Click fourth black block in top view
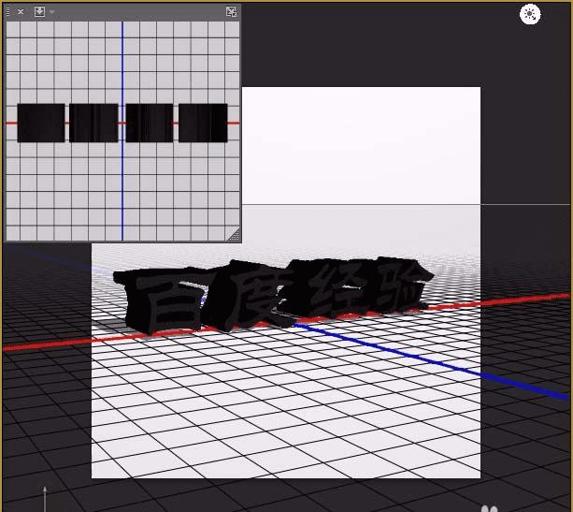 [x=203, y=123]
